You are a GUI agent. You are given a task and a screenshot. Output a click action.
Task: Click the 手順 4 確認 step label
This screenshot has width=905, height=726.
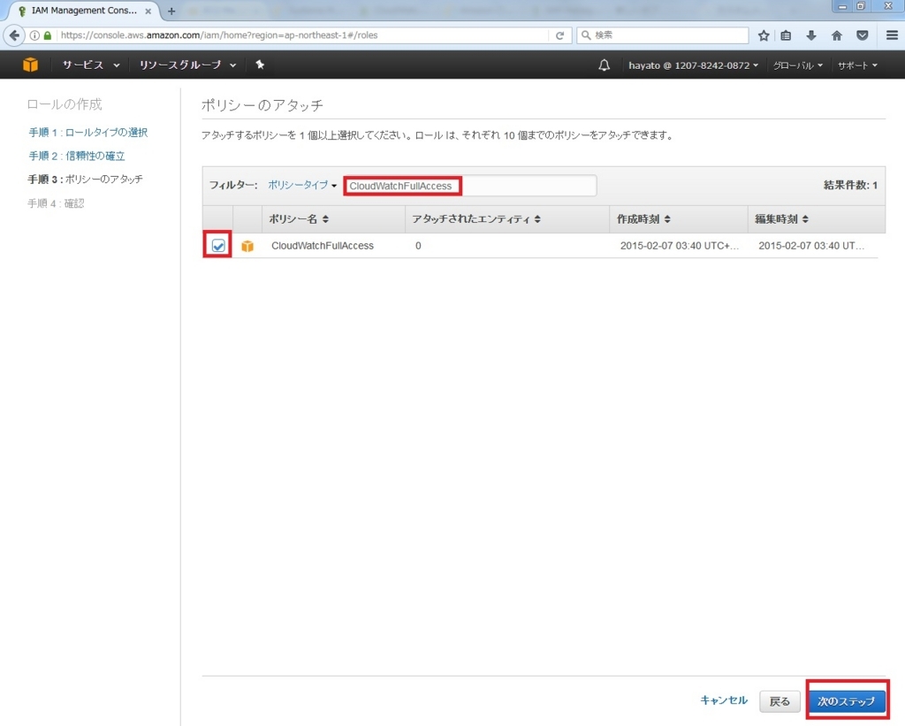(56, 203)
